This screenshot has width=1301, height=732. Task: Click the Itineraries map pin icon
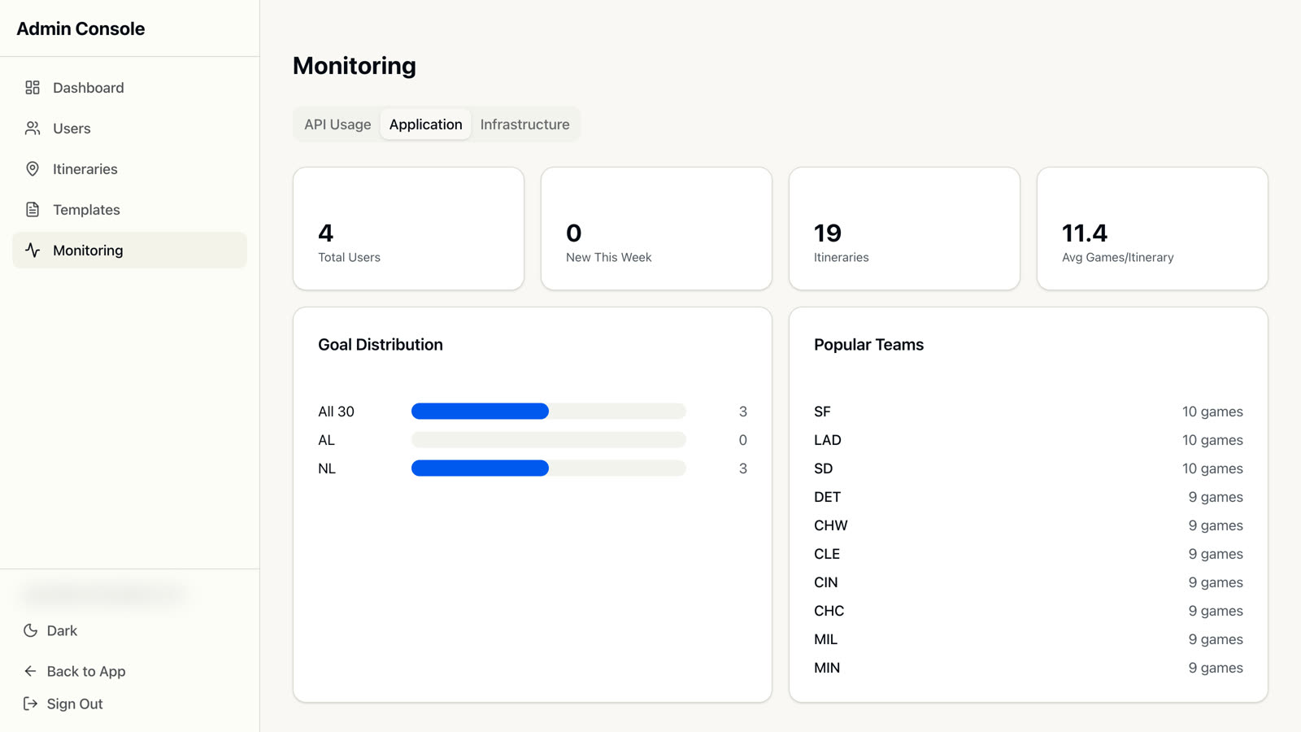33,169
